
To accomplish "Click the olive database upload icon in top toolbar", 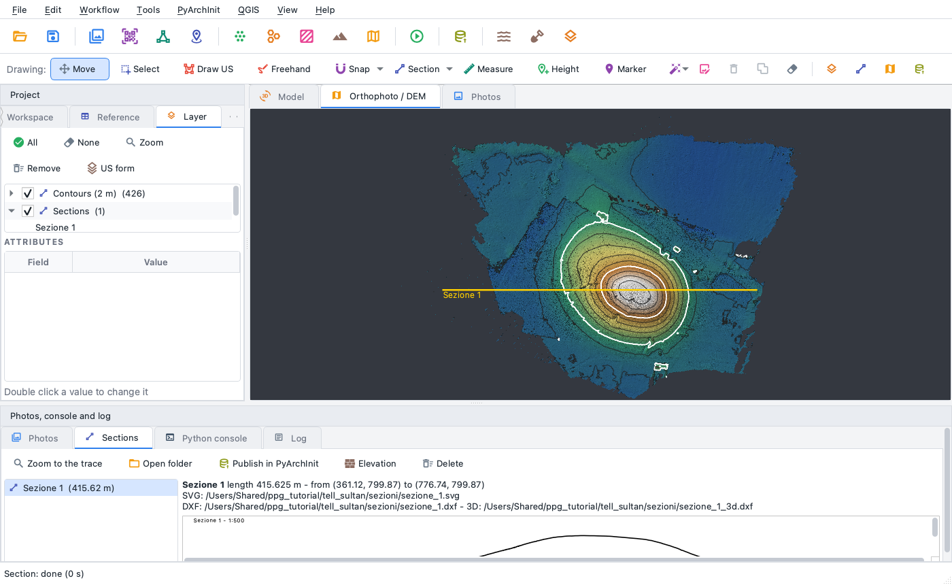I will pyautogui.click(x=460, y=37).
